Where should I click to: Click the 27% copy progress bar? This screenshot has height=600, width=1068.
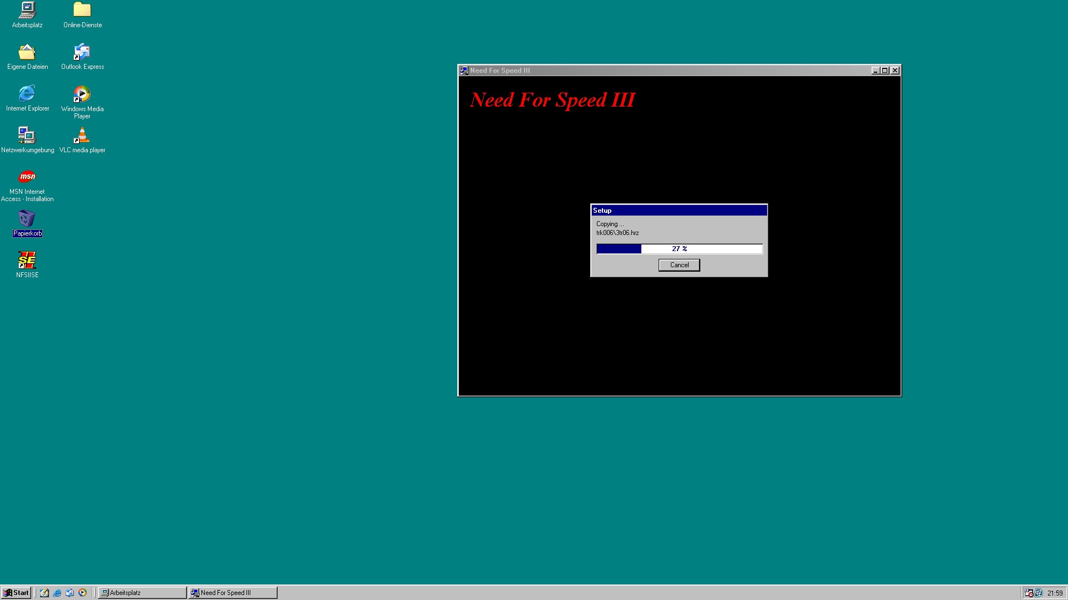(679, 249)
